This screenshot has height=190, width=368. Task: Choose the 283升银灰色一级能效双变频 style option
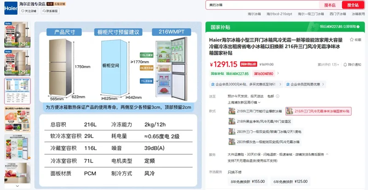coord(264,142)
